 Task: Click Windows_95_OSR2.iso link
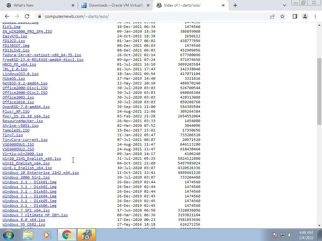click(x=24, y=225)
